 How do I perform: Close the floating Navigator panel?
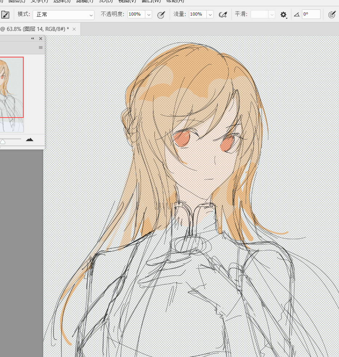tap(41, 39)
